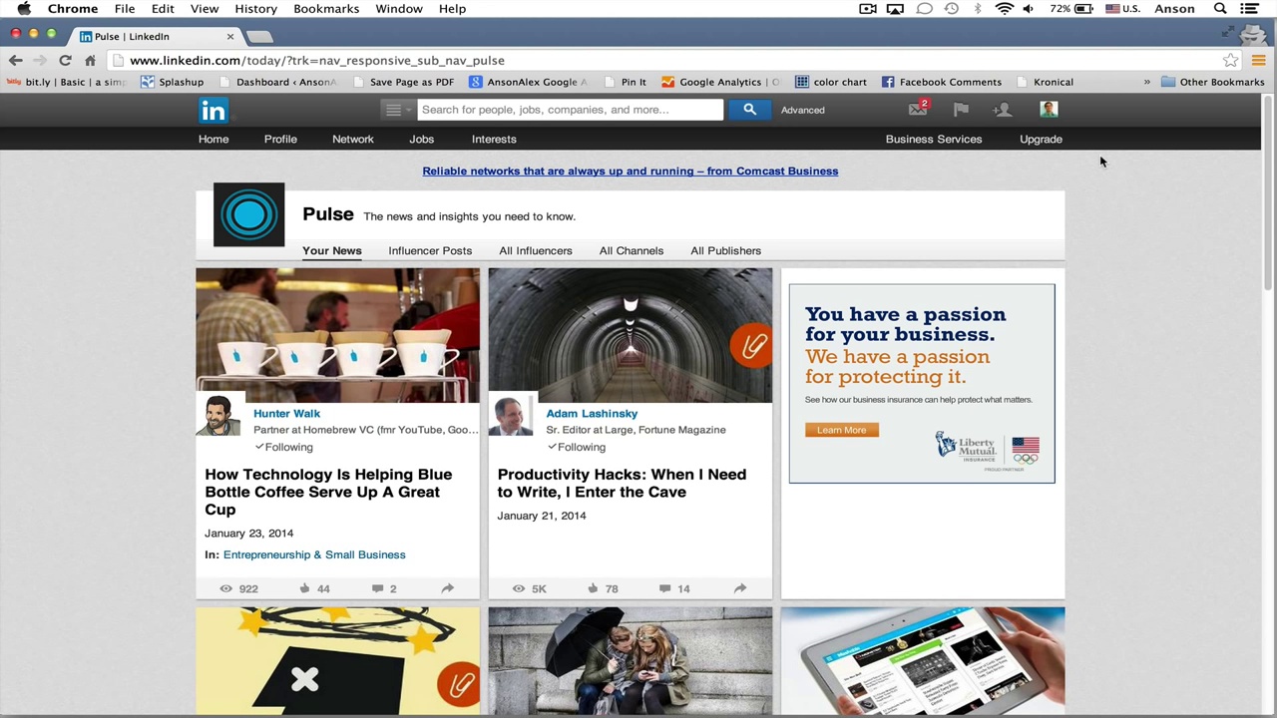Switch to the All Publishers tab
Screen dimensions: 1277x718
(x=725, y=250)
